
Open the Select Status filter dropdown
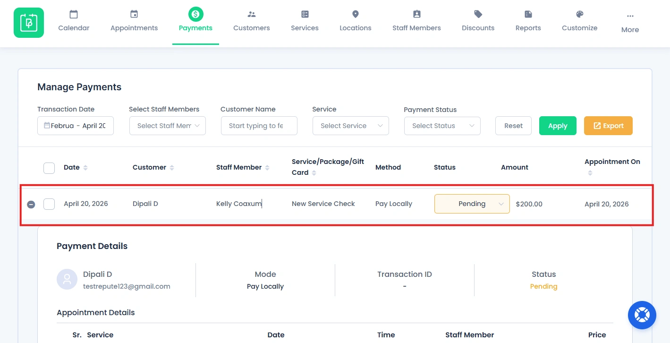point(442,126)
